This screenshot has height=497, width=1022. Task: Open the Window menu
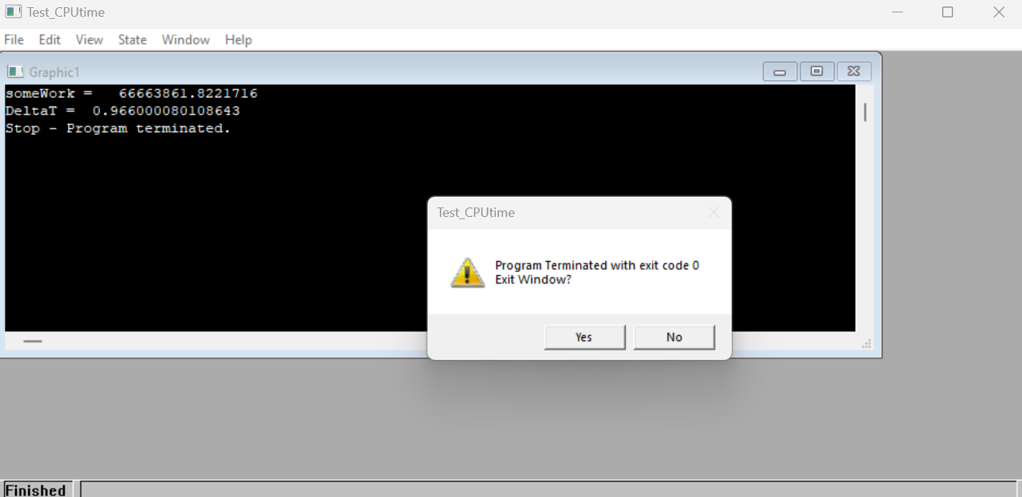[x=186, y=40]
